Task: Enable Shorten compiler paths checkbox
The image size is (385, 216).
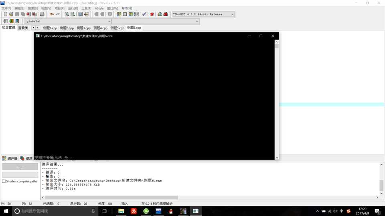Action: click(4, 181)
